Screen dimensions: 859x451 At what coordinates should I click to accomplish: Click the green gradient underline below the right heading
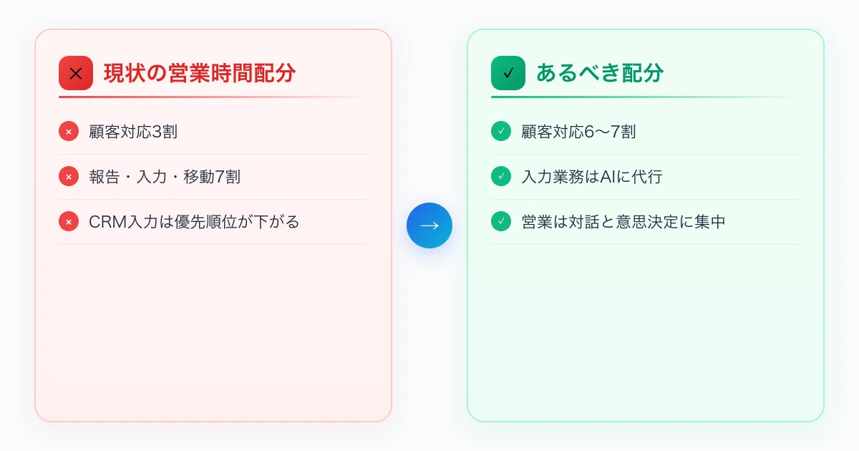tap(646, 97)
